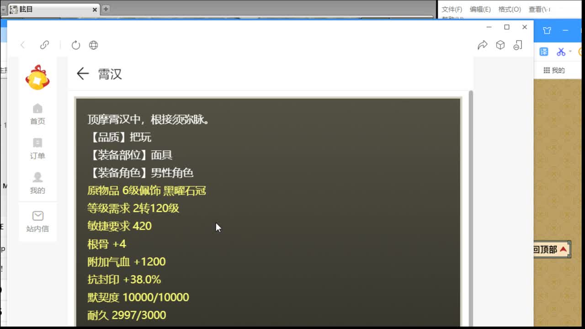Open the 编辑(E) menu
Image resolution: width=585 pixels, height=329 pixels.
(x=480, y=9)
